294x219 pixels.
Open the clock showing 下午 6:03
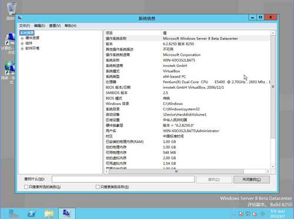click(278, 214)
